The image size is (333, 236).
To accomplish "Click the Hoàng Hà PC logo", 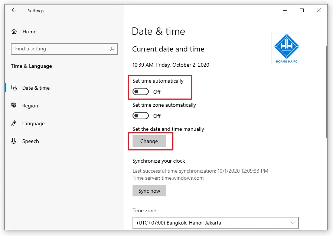I will click(x=286, y=49).
